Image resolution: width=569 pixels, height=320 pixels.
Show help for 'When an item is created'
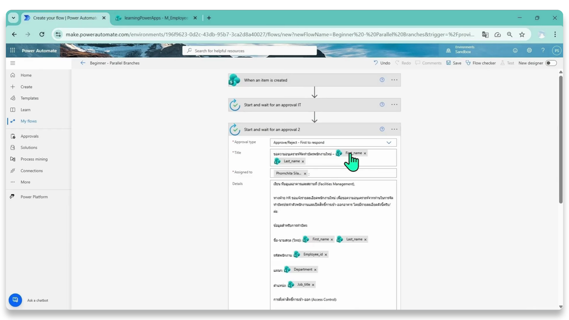click(382, 80)
